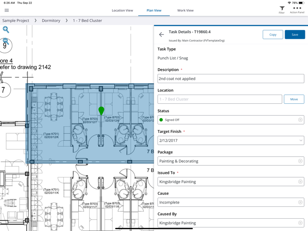This screenshot has width=308, height=231.
Task: Open Status picker icon
Action: (300, 120)
